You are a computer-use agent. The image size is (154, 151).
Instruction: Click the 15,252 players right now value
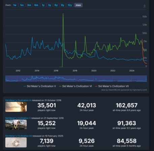(47, 123)
